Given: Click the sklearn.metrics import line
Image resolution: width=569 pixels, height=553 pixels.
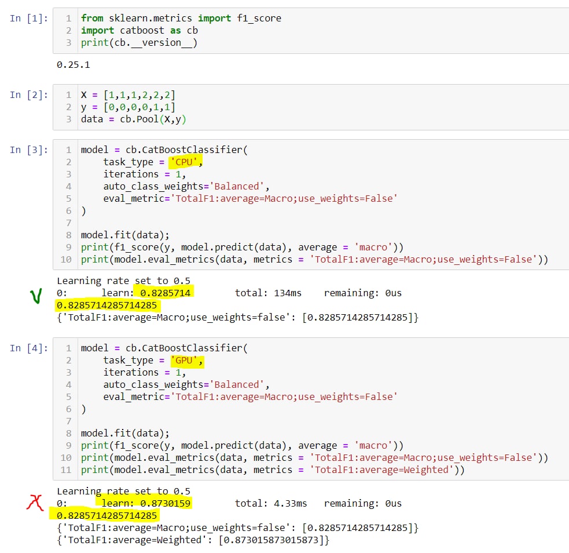Looking at the screenshot, I should (181, 18).
